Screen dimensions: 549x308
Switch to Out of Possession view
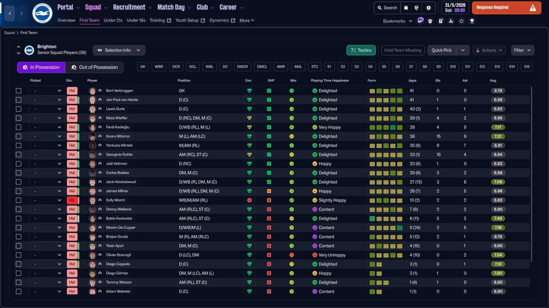click(94, 67)
